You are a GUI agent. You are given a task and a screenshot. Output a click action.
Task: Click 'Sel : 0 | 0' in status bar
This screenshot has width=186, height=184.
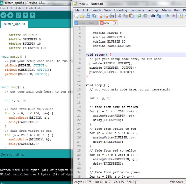133,182
